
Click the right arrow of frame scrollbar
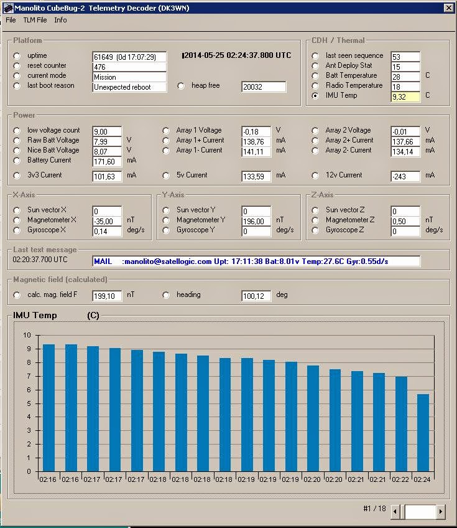(x=440, y=512)
